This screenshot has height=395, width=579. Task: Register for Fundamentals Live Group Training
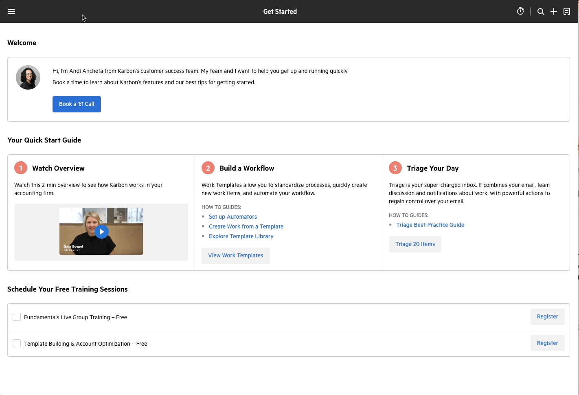(547, 317)
